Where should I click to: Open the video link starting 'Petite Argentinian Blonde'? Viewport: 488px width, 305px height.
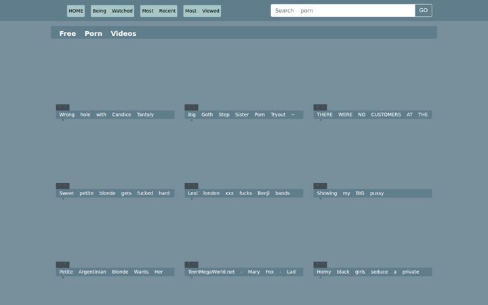click(115, 272)
